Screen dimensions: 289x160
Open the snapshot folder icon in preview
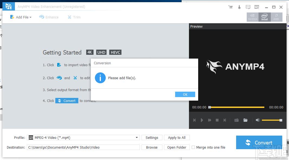pyautogui.click(x=245, y=120)
